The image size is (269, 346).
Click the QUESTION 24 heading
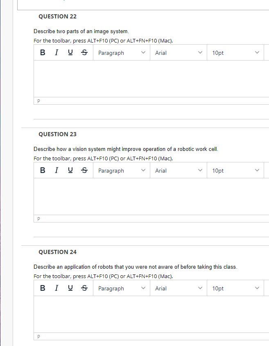[57, 252]
